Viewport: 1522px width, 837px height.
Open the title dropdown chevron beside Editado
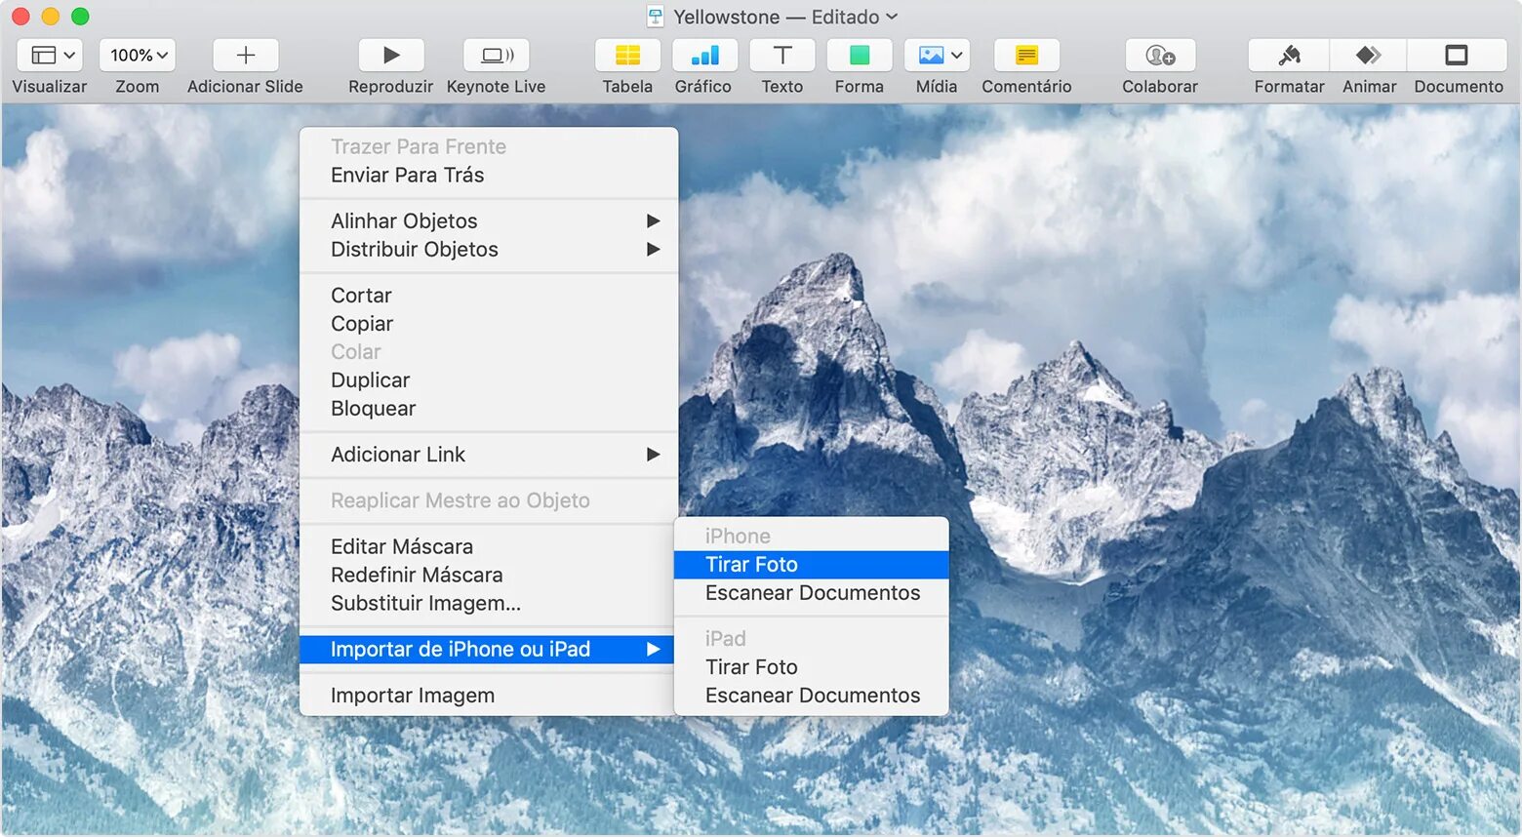[892, 17]
